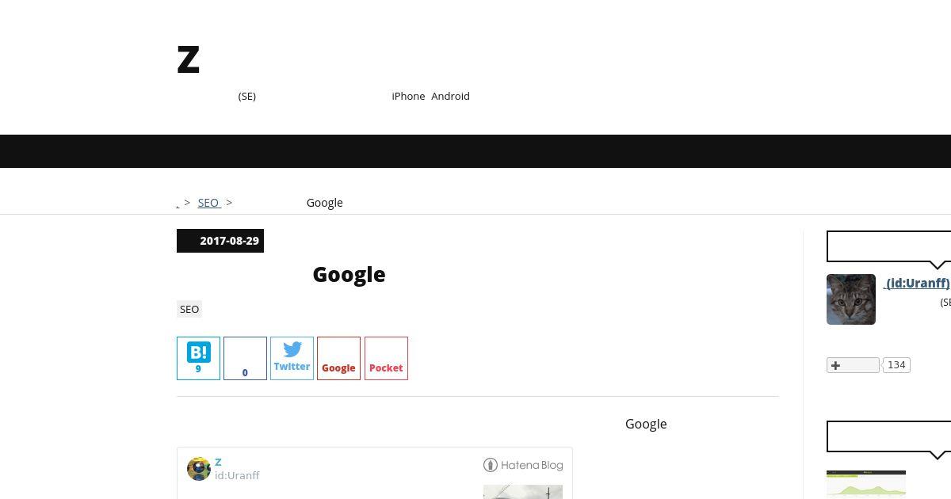This screenshot has height=499, width=951.
Task: Click the 134 subscriber count badge
Action: pyautogui.click(x=896, y=365)
